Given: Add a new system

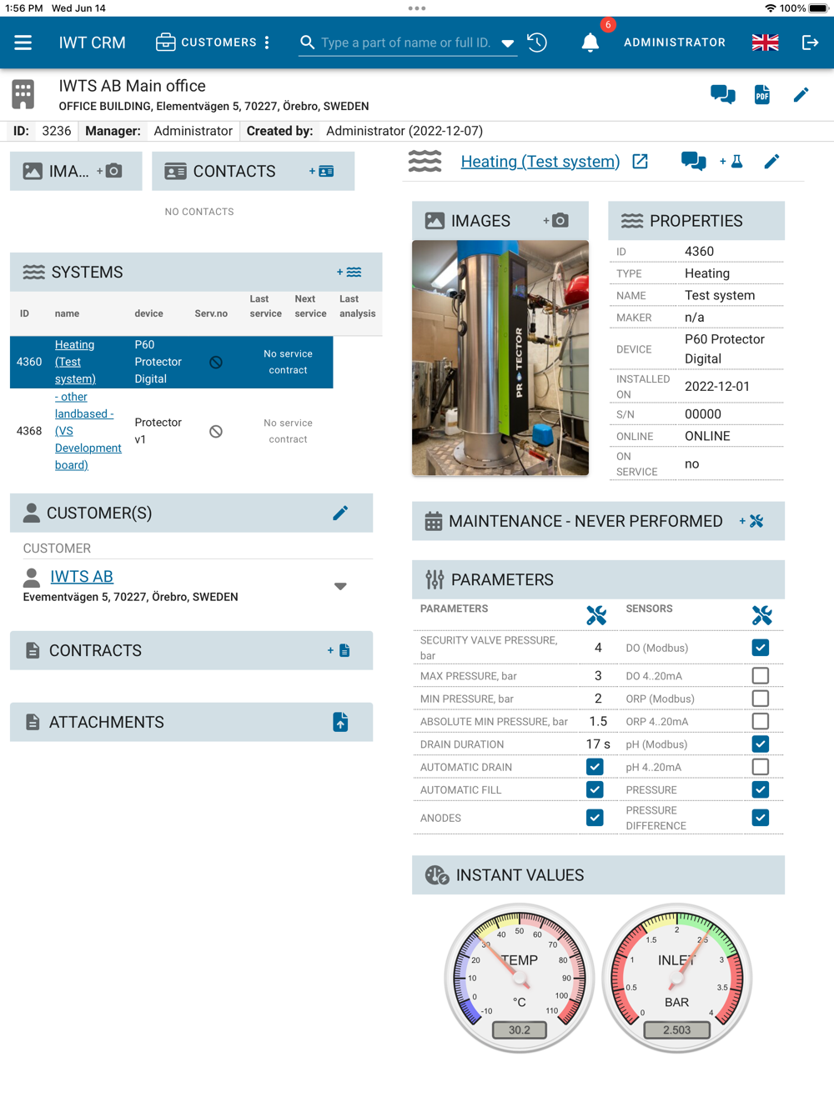Looking at the screenshot, I should (x=349, y=272).
